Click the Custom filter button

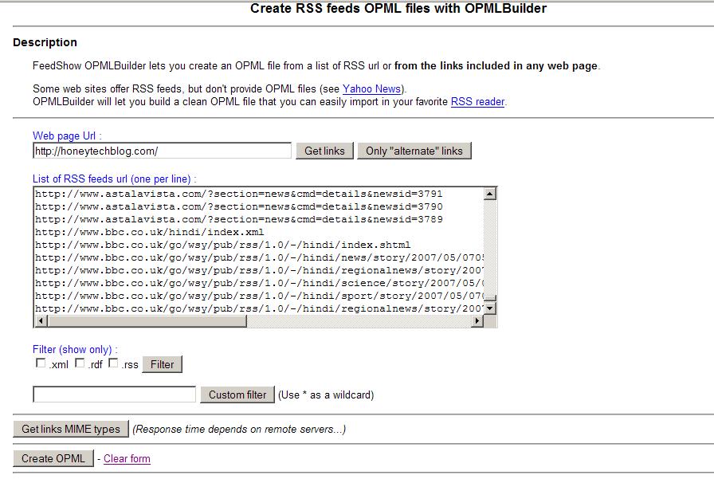pyautogui.click(x=237, y=395)
